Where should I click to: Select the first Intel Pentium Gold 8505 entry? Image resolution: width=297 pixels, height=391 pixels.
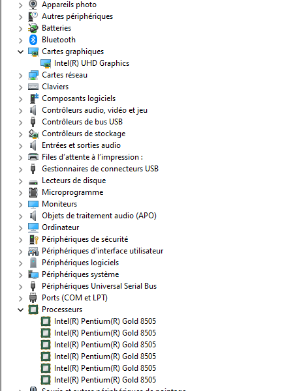[105, 321]
